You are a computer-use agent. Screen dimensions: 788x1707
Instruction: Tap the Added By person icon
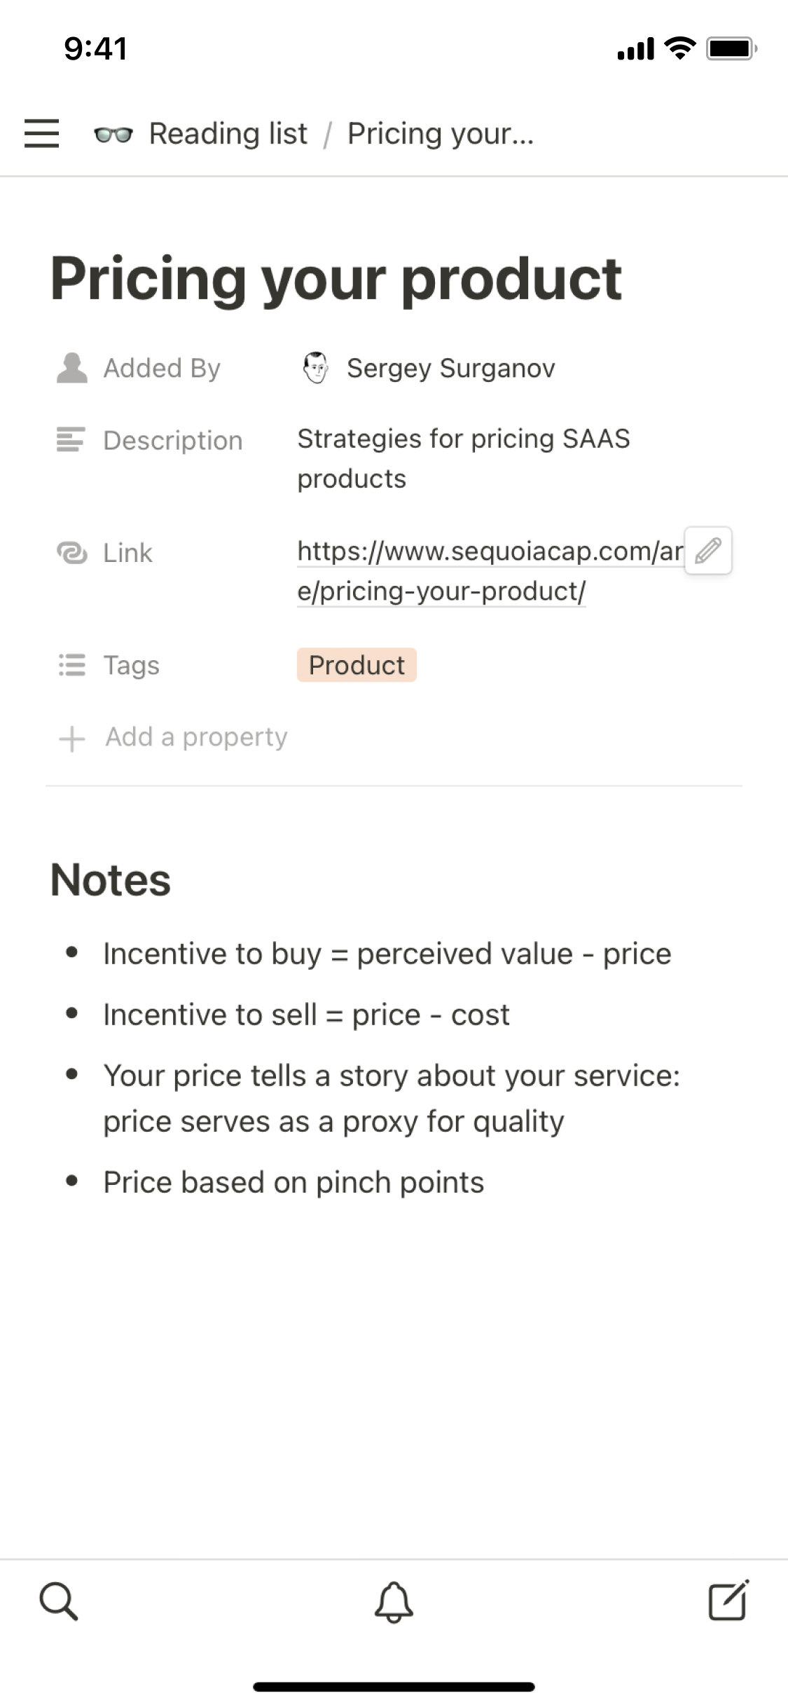click(x=71, y=368)
